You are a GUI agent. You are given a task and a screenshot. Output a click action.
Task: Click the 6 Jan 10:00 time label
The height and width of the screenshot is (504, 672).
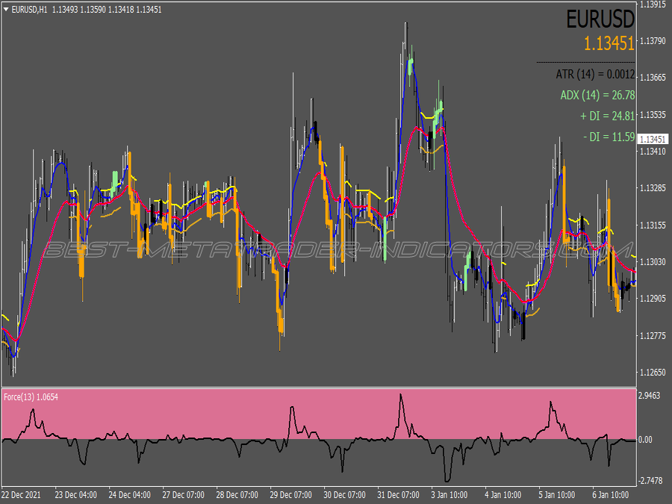point(611,494)
